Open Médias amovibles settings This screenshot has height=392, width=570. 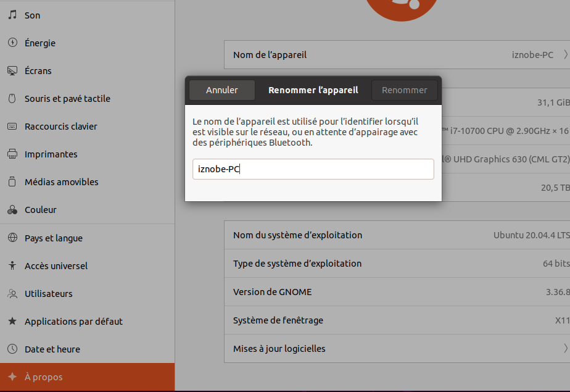click(87, 181)
